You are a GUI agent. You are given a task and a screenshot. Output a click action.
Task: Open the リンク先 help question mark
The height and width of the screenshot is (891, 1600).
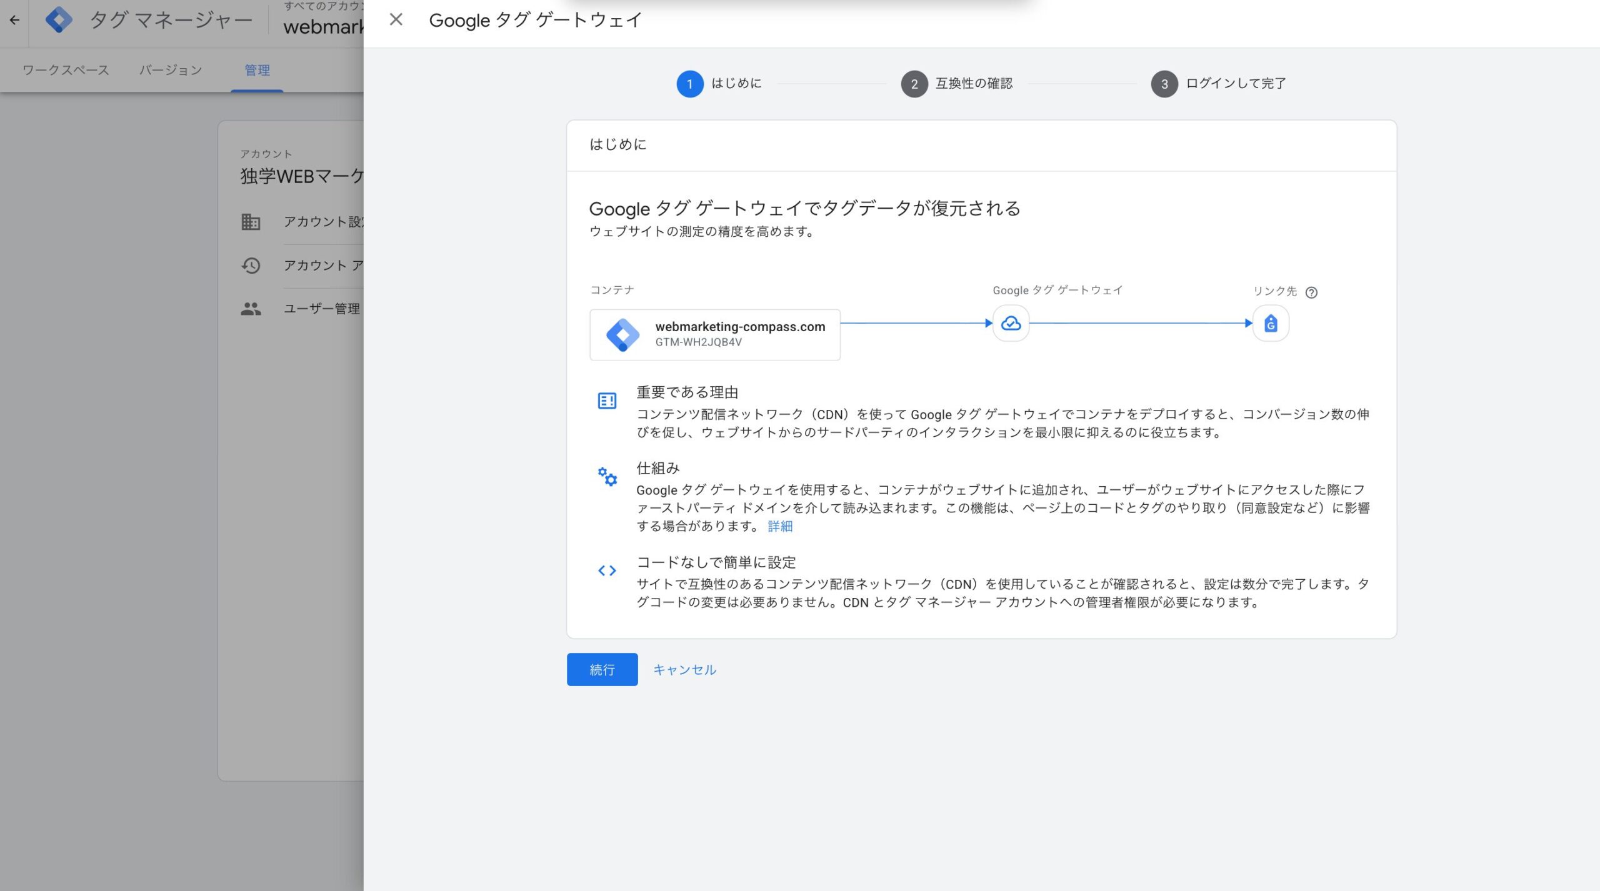point(1311,292)
